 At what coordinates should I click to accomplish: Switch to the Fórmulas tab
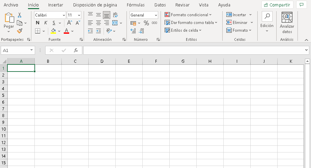point(136,5)
